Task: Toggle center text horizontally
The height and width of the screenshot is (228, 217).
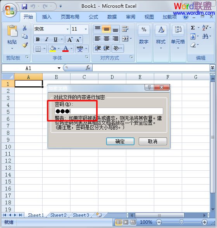Action: [107, 39]
